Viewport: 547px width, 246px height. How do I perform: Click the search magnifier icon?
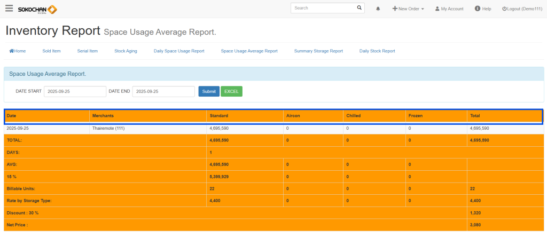(x=360, y=9)
